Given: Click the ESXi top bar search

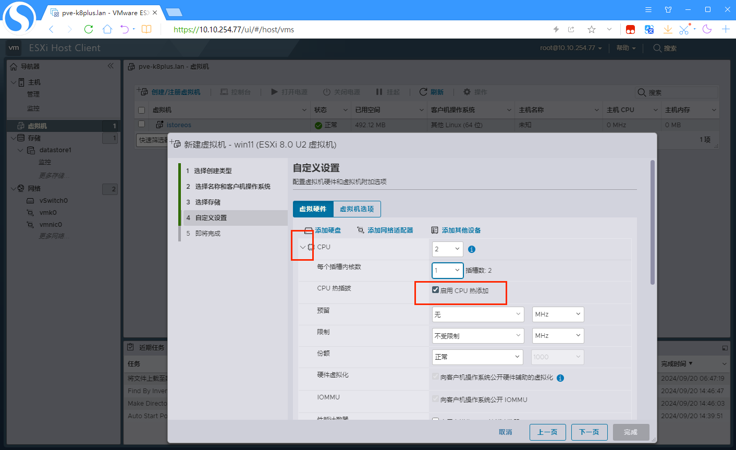Looking at the screenshot, I should pos(665,48).
